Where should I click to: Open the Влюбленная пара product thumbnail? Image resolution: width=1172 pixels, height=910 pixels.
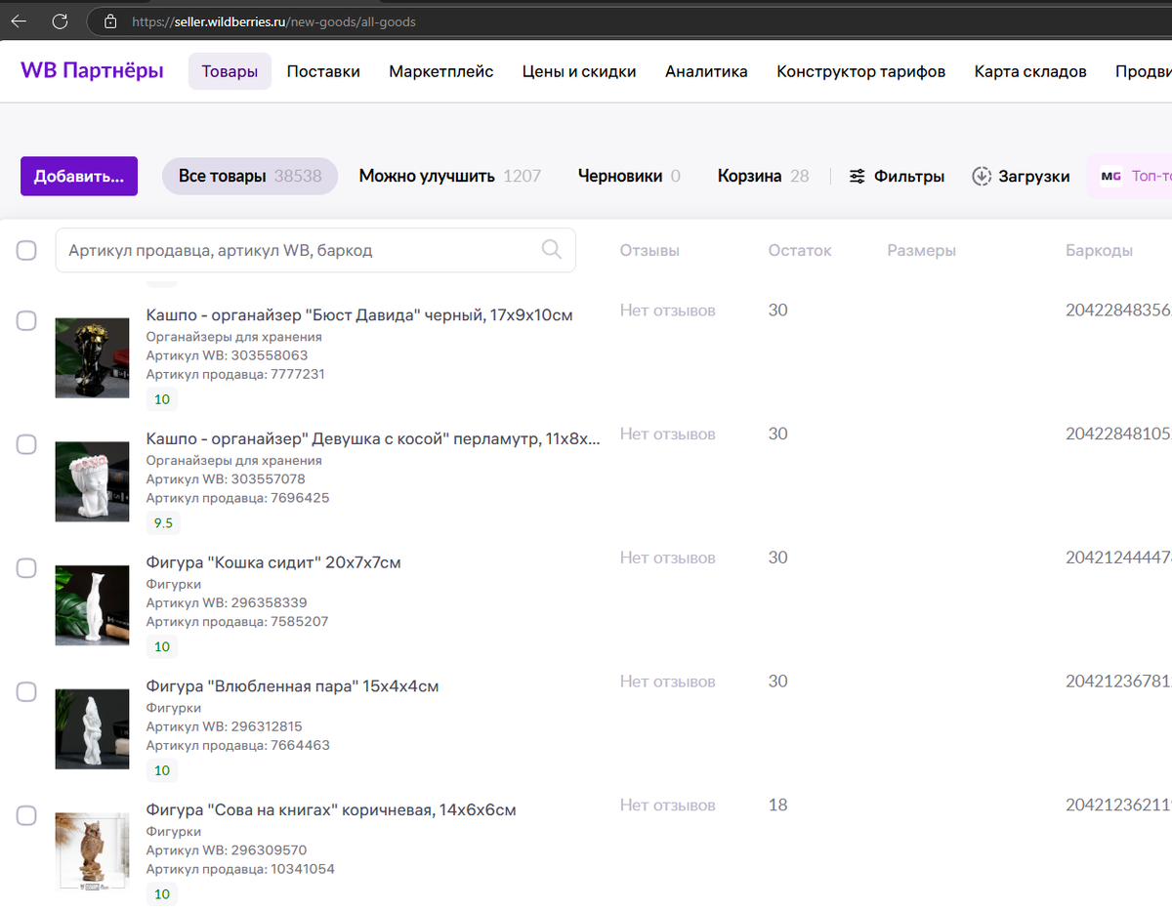point(92,729)
